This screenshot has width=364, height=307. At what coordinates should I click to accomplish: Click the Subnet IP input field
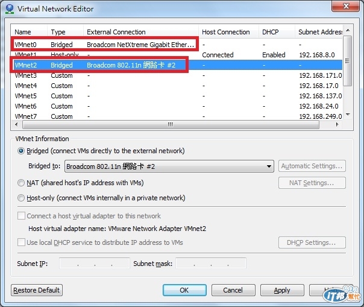[95, 264]
